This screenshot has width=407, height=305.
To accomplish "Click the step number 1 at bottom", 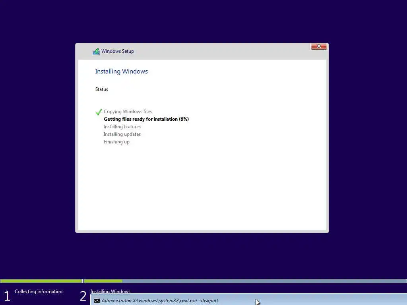I will [x=7, y=296].
